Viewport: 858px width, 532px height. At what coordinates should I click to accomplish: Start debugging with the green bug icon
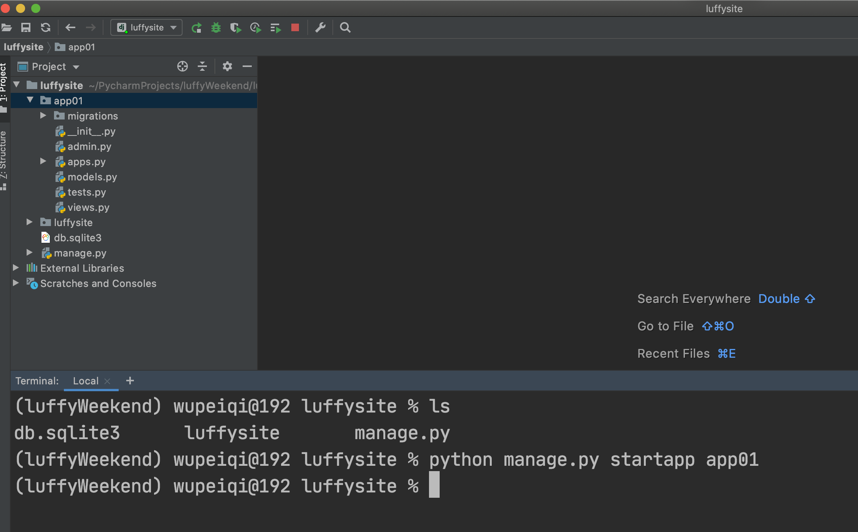(x=216, y=27)
